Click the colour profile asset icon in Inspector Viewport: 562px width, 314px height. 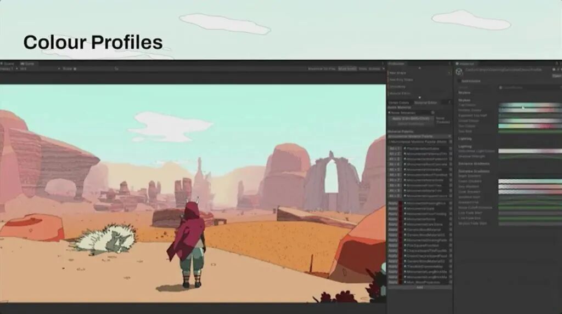coord(459,72)
